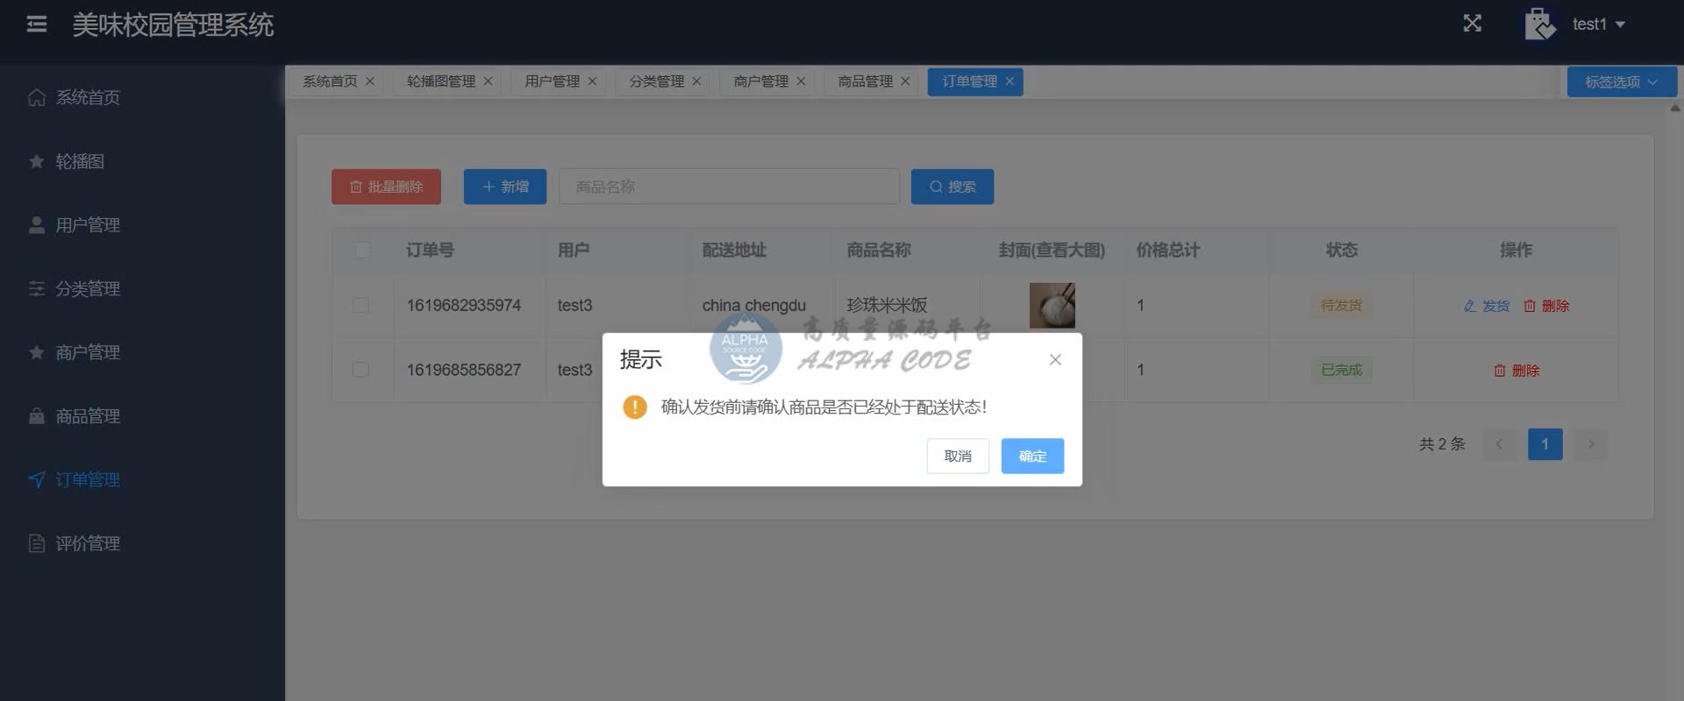Expand the 标签选项 dropdown

point(1621,82)
